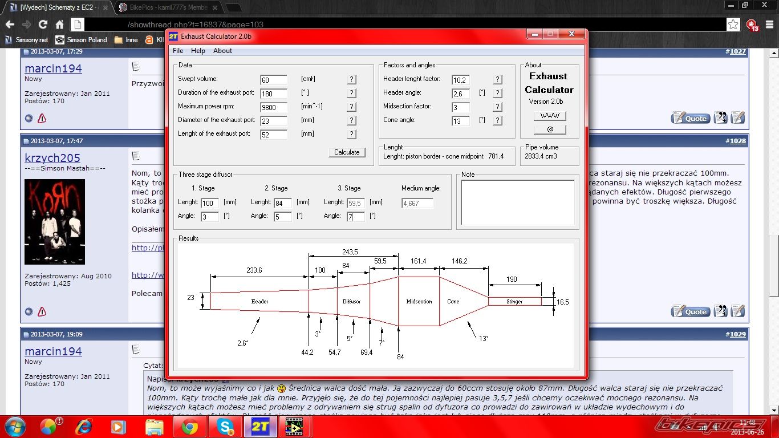Image resolution: width=779 pixels, height=438 pixels.
Task: Open the marcin194 user profile link
Action: pyautogui.click(x=53, y=68)
